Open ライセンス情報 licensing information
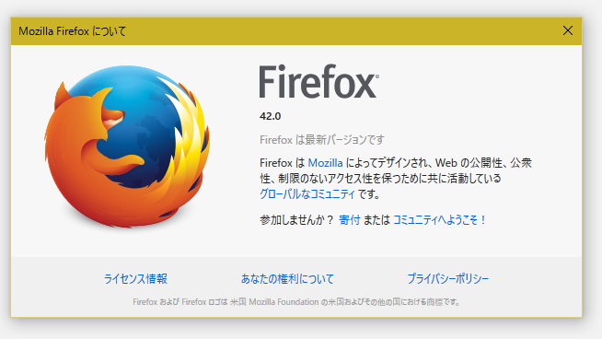This screenshot has height=339, width=602. coord(135,278)
